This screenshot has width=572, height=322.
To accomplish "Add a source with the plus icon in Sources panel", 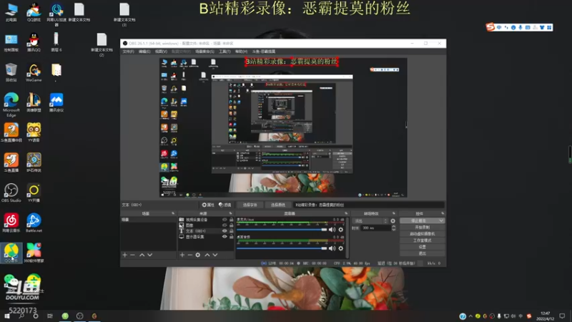I will point(182,255).
